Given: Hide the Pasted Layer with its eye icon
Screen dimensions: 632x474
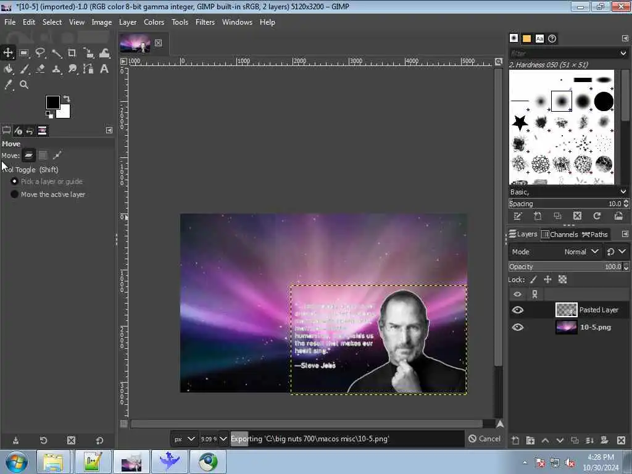Looking at the screenshot, I should click(518, 310).
